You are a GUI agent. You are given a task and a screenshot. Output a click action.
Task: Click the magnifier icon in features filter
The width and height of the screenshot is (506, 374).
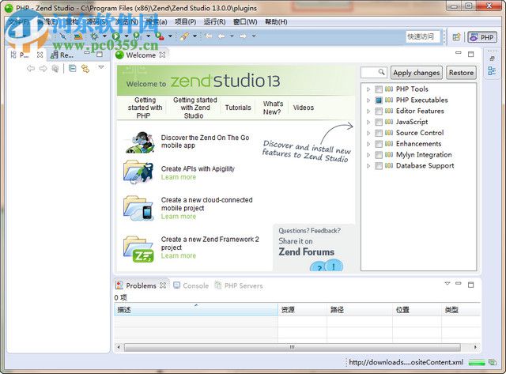[381, 72]
